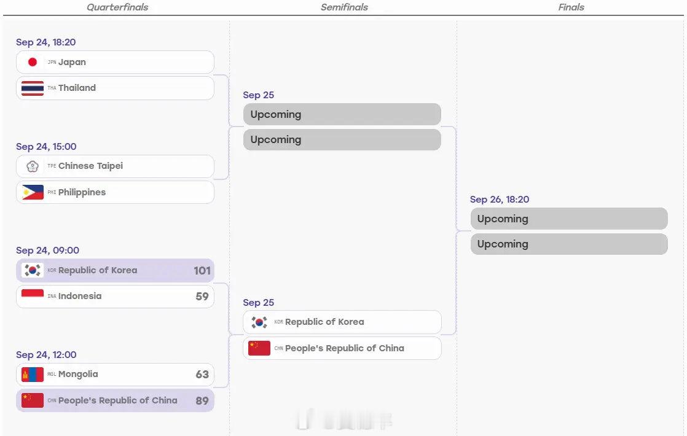687x436 pixels.
Task: Select the team name "Thailand"
Action: click(x=77, y=88)
